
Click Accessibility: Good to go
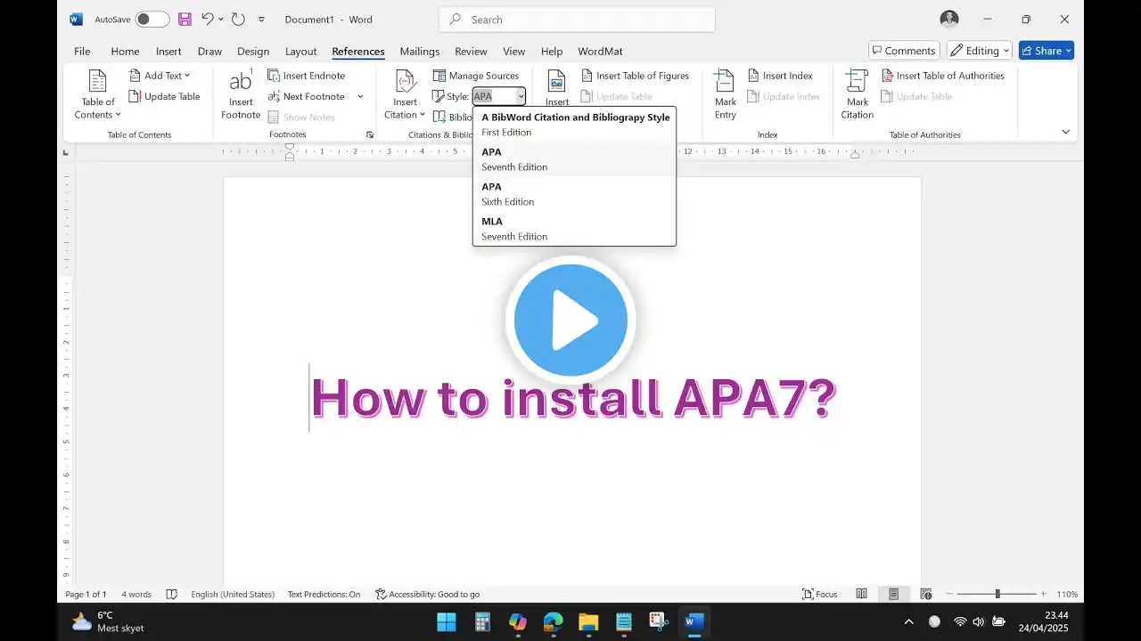pos(428,594)
